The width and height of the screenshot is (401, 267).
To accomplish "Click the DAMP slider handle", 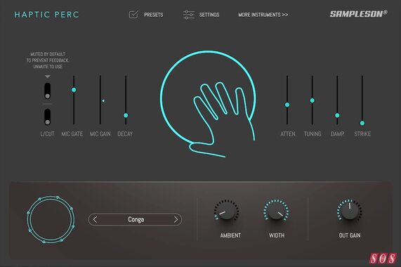I will click(x=337, y=115).
